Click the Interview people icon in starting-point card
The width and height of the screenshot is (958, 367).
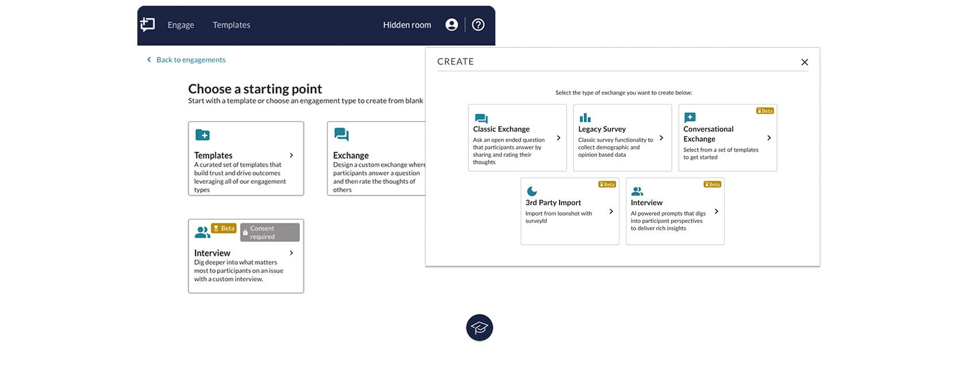[202, 233]
